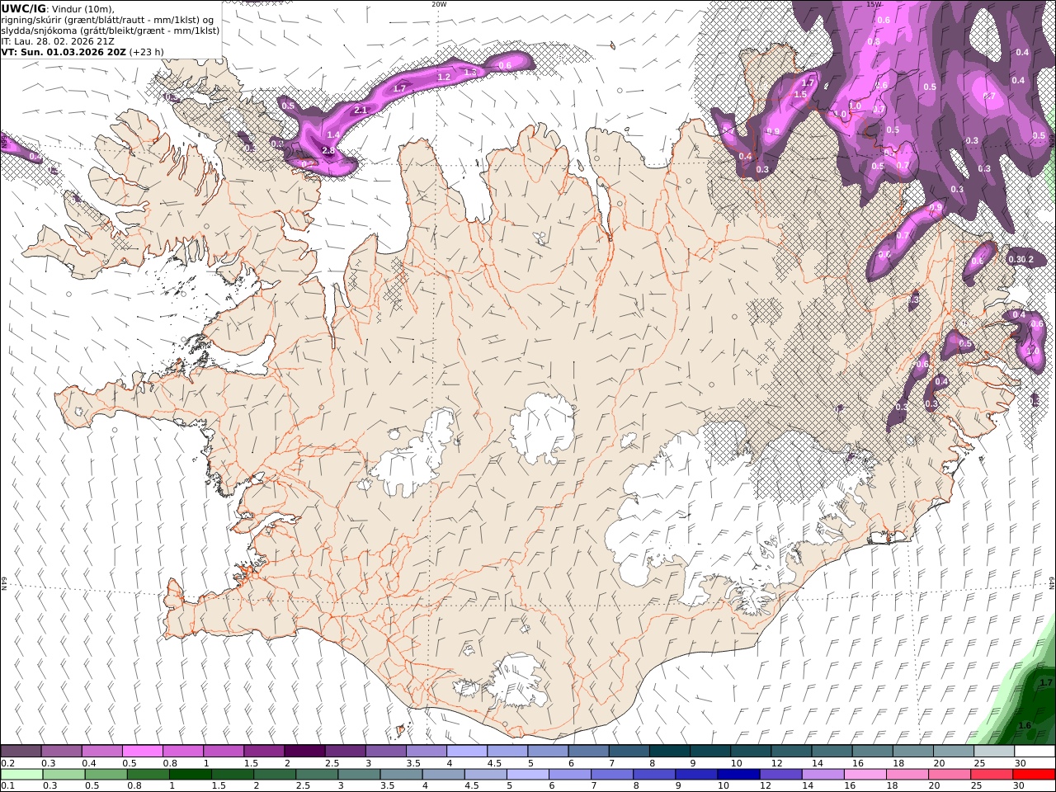The width and height of the screenshot is (1056, 792).
Task: Click the darkest purple swatch in the top legend
Action: (304, 752)
